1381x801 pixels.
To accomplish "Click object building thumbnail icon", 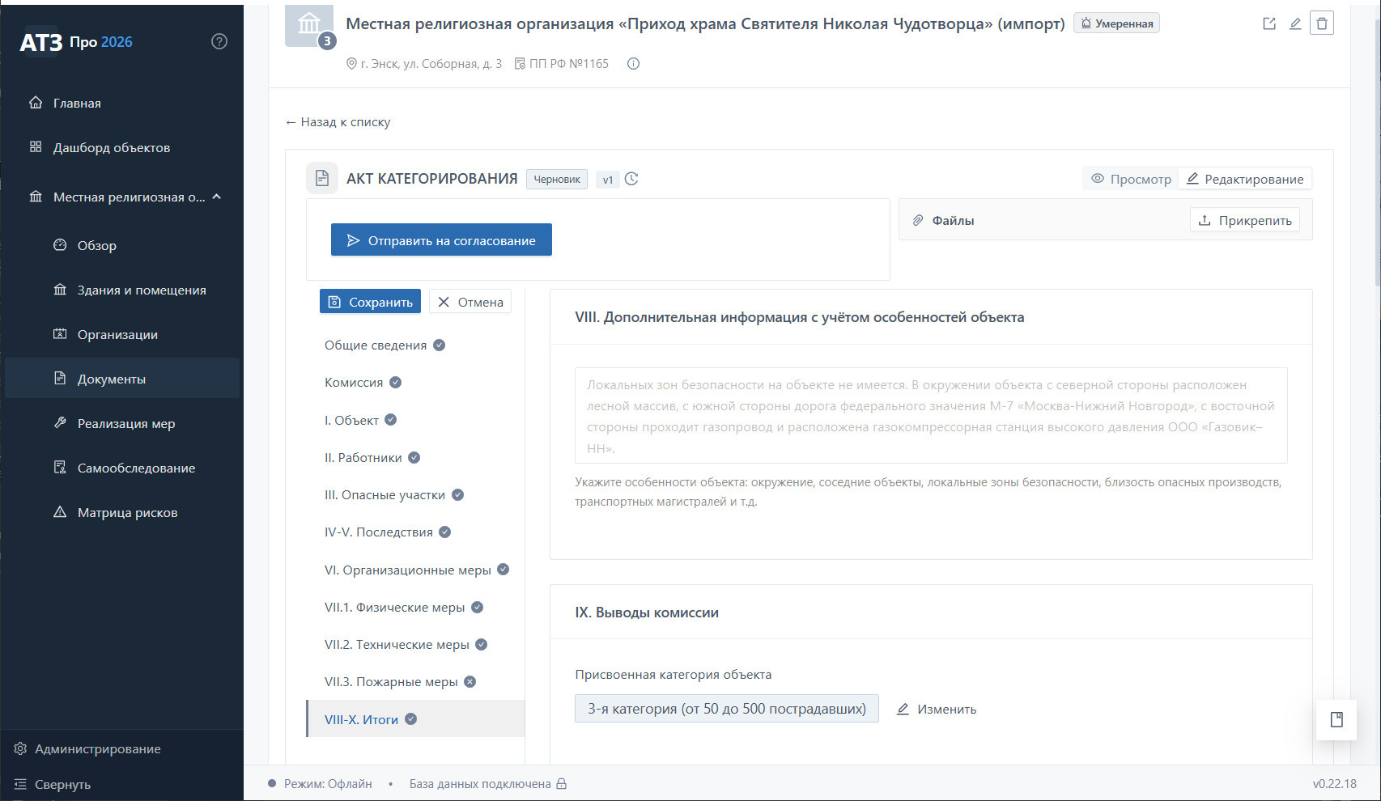I will pyautogui.click(x=308, y=25).
